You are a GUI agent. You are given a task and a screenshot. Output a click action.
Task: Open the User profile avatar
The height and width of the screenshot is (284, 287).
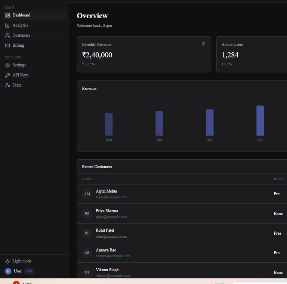pyautogui.click(x=8, y=271)
